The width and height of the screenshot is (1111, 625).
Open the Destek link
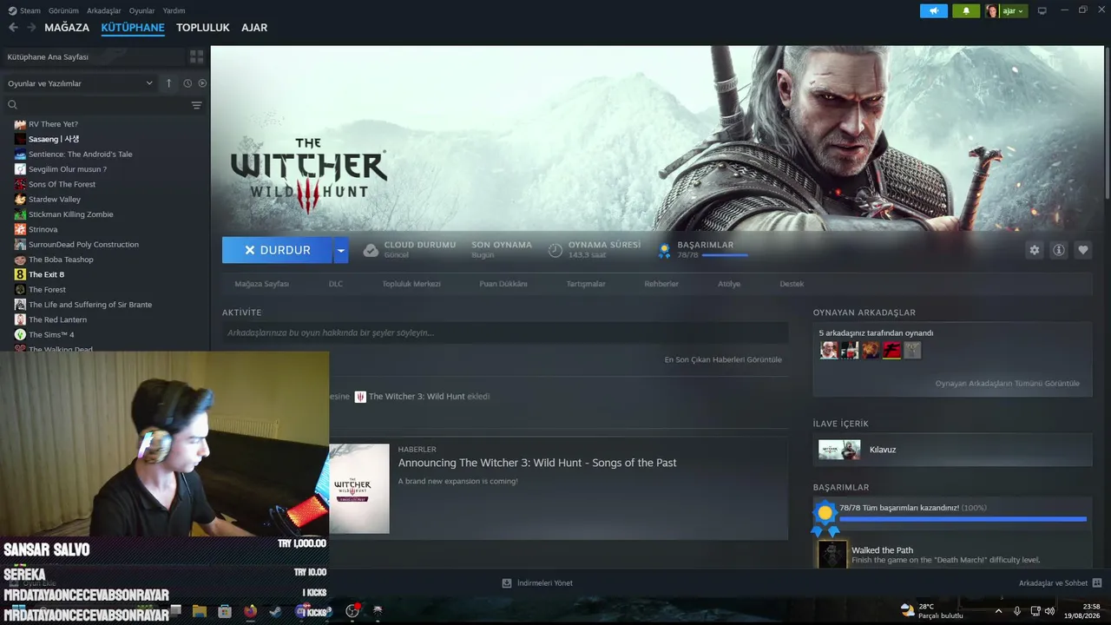792,284
